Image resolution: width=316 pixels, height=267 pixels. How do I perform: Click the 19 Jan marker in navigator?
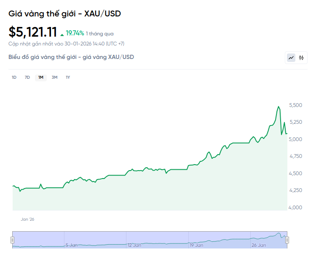197,245
